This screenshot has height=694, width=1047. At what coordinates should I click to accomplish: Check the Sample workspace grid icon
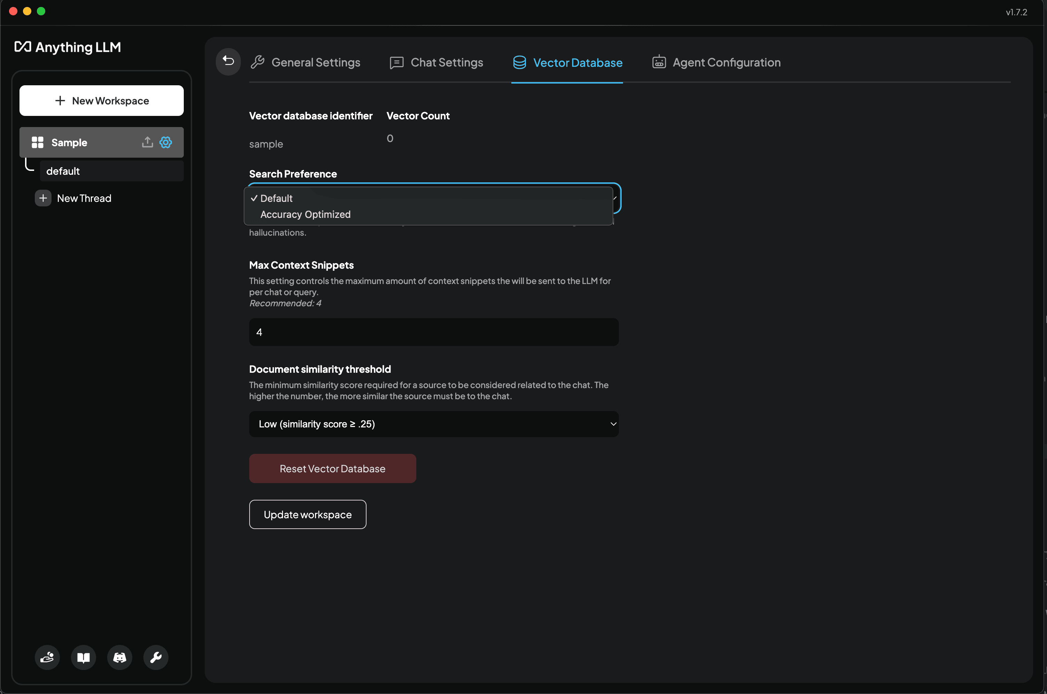pos(38,142)
